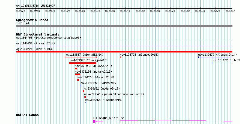Click the 51315k ruler tick
Viewport: 240px width, 124px height.
coord(140,11)
